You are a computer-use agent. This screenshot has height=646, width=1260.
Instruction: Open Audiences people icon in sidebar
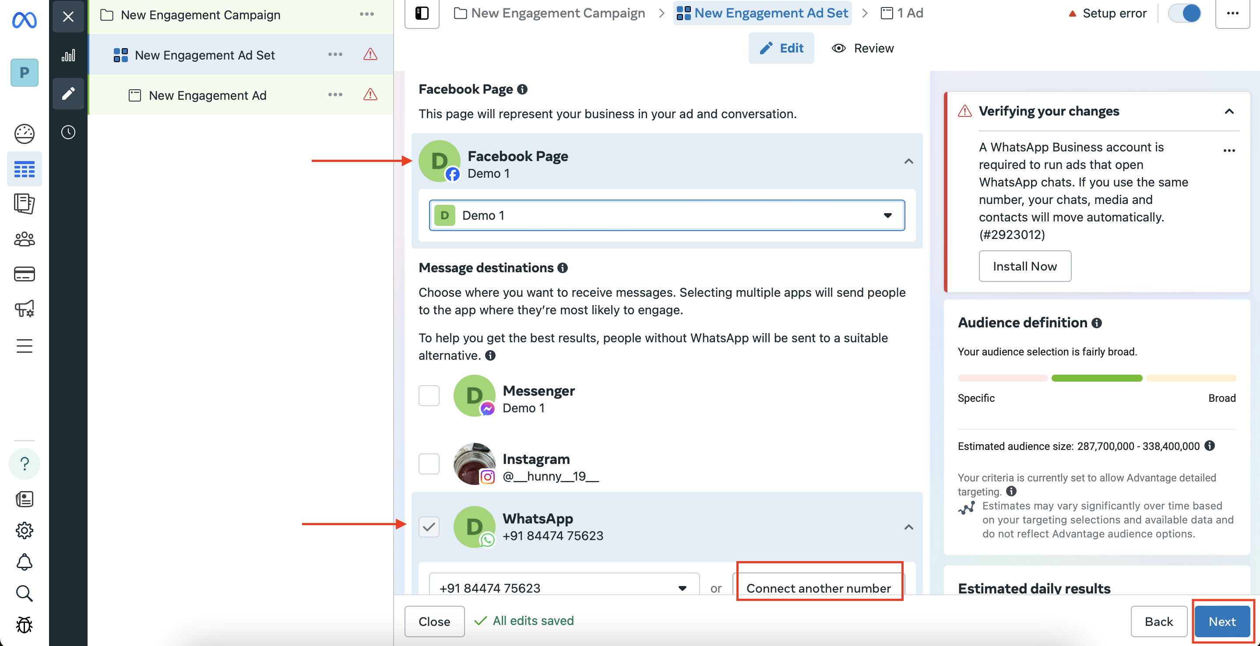[x=24, y=239]
